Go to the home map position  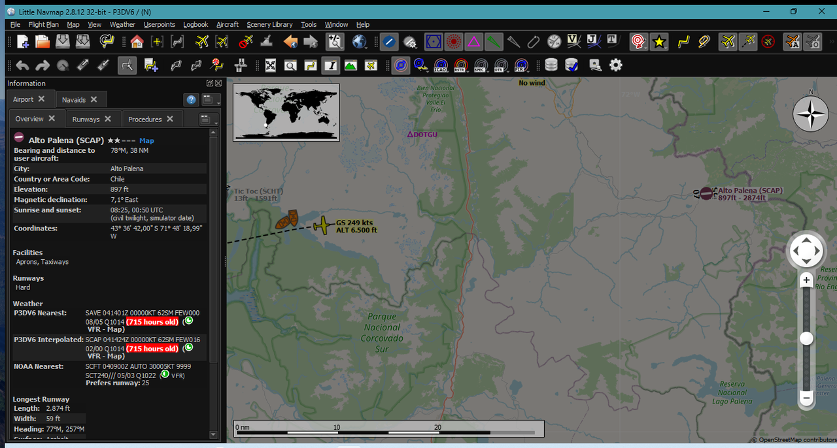(x=137, y=42)
